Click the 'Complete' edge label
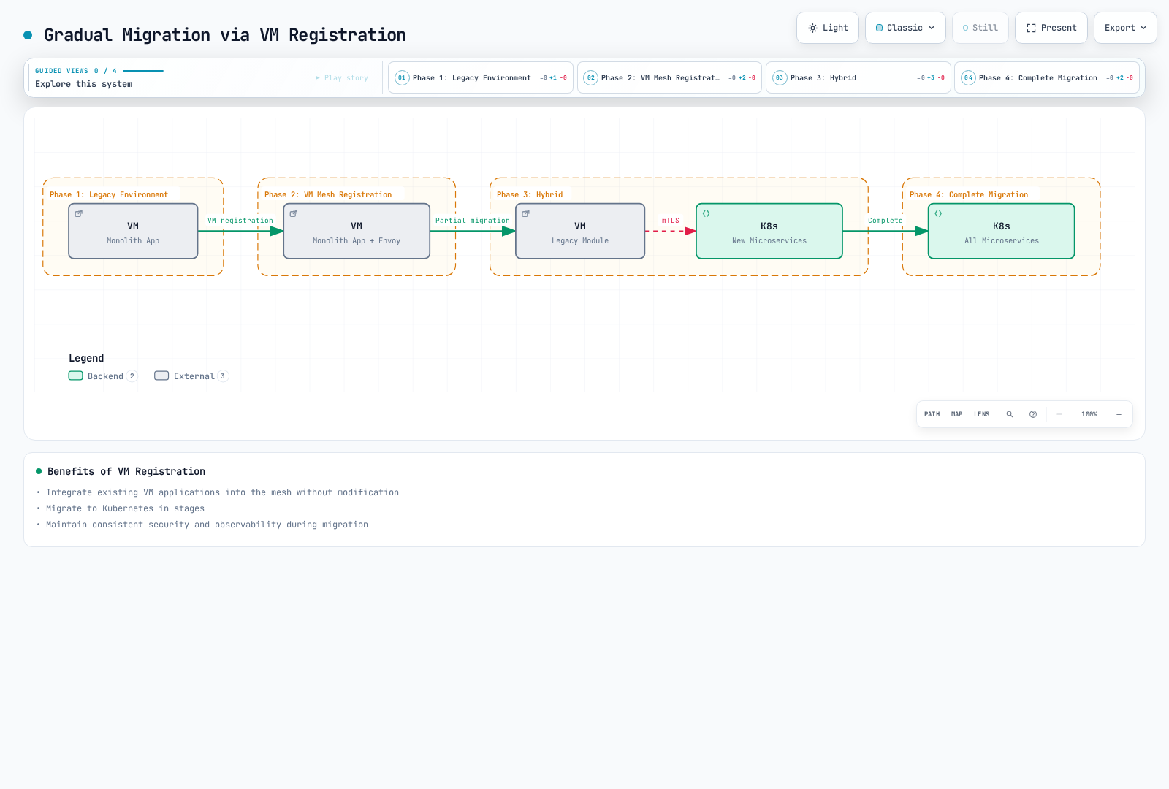The image size is (1169, 789). (x=886, y=221)
